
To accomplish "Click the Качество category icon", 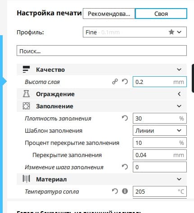I will pyautogui.click(x=26, y=69).
